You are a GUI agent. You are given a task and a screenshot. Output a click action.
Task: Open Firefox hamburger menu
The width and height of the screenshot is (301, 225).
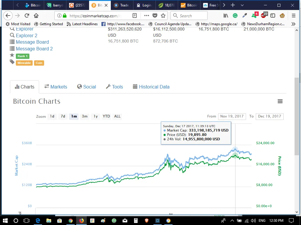[294, 16]
